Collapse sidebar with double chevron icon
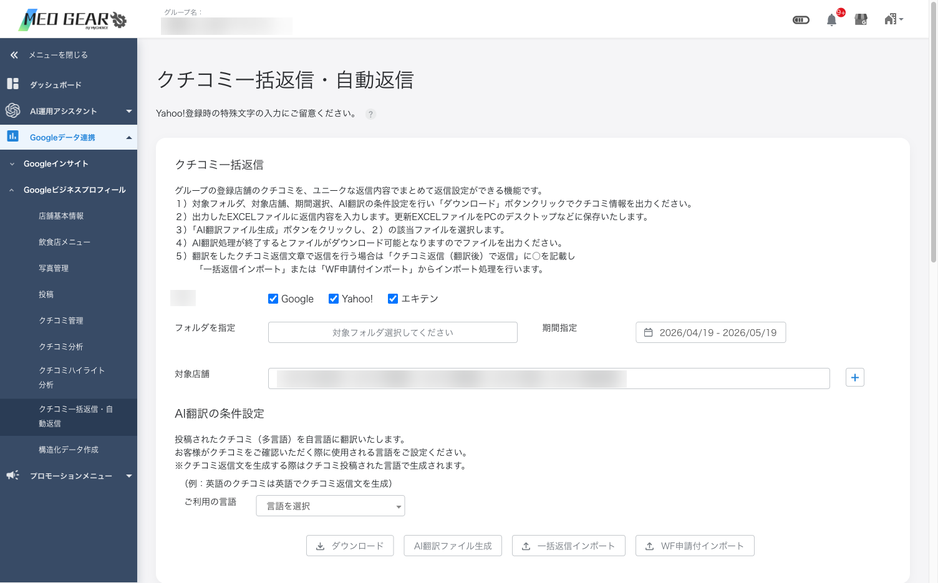 [14, 55]
